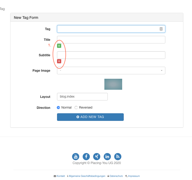Open Allgemeine Geschäftsbedingungen footer link

click(x=87, y=176)
